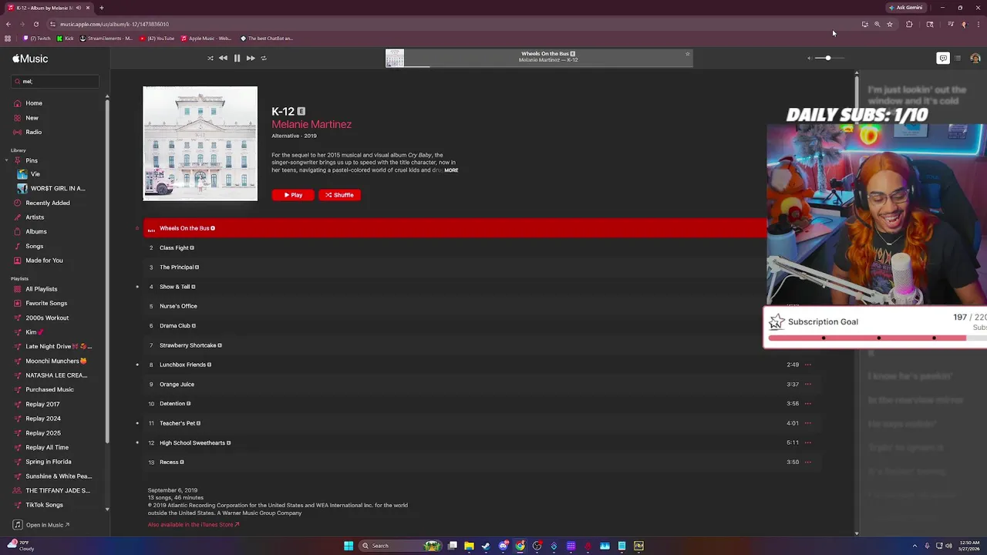Click the now playing album thumbnail
987x555 pixels.
click(395, 59)
